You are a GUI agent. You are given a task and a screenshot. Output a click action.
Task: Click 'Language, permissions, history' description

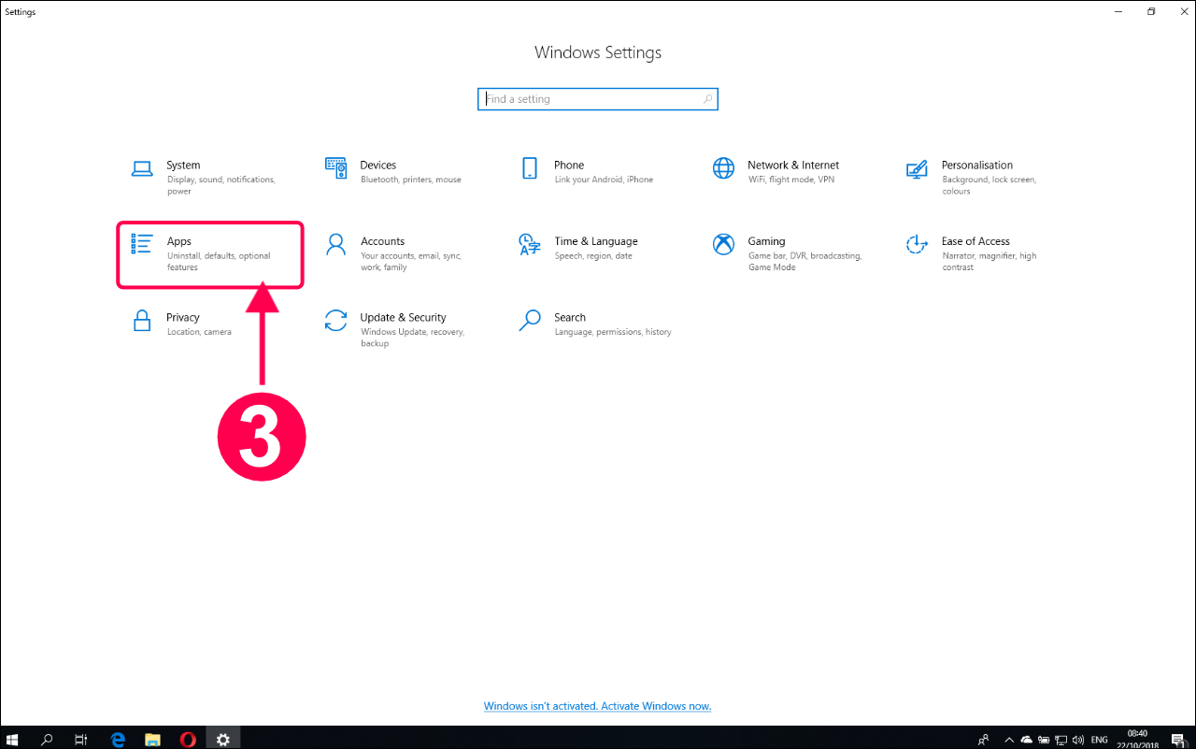pyautogui.click(x=613, y=332)
